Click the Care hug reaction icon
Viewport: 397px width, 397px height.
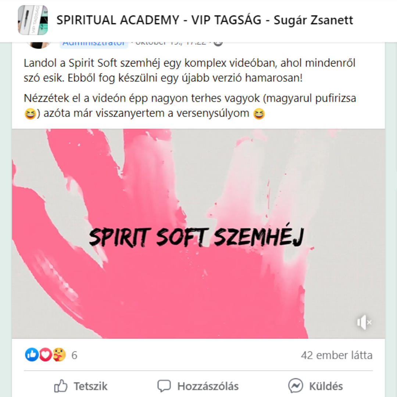[x=59, y=354]
